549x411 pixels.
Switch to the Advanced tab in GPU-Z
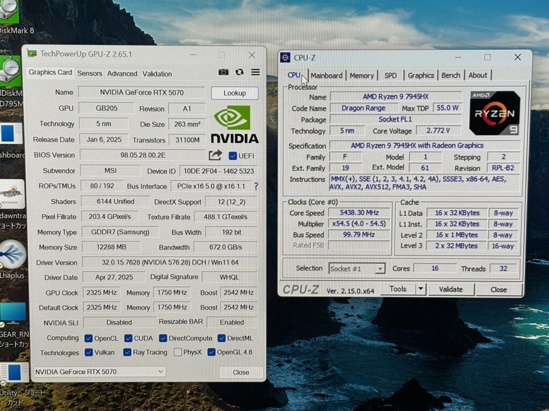pos(122,74)
